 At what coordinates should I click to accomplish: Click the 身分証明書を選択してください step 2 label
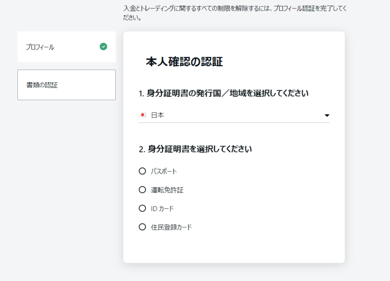[195, 149]
